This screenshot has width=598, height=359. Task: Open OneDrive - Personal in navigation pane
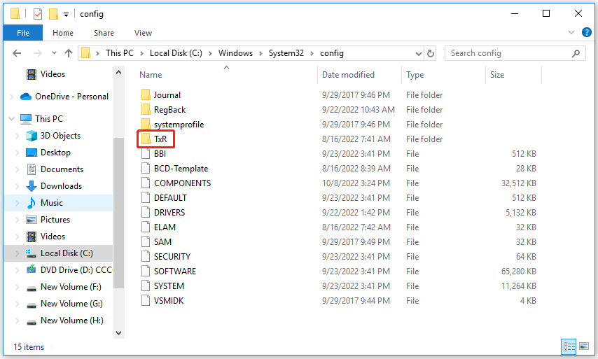[x=71, y=97]
